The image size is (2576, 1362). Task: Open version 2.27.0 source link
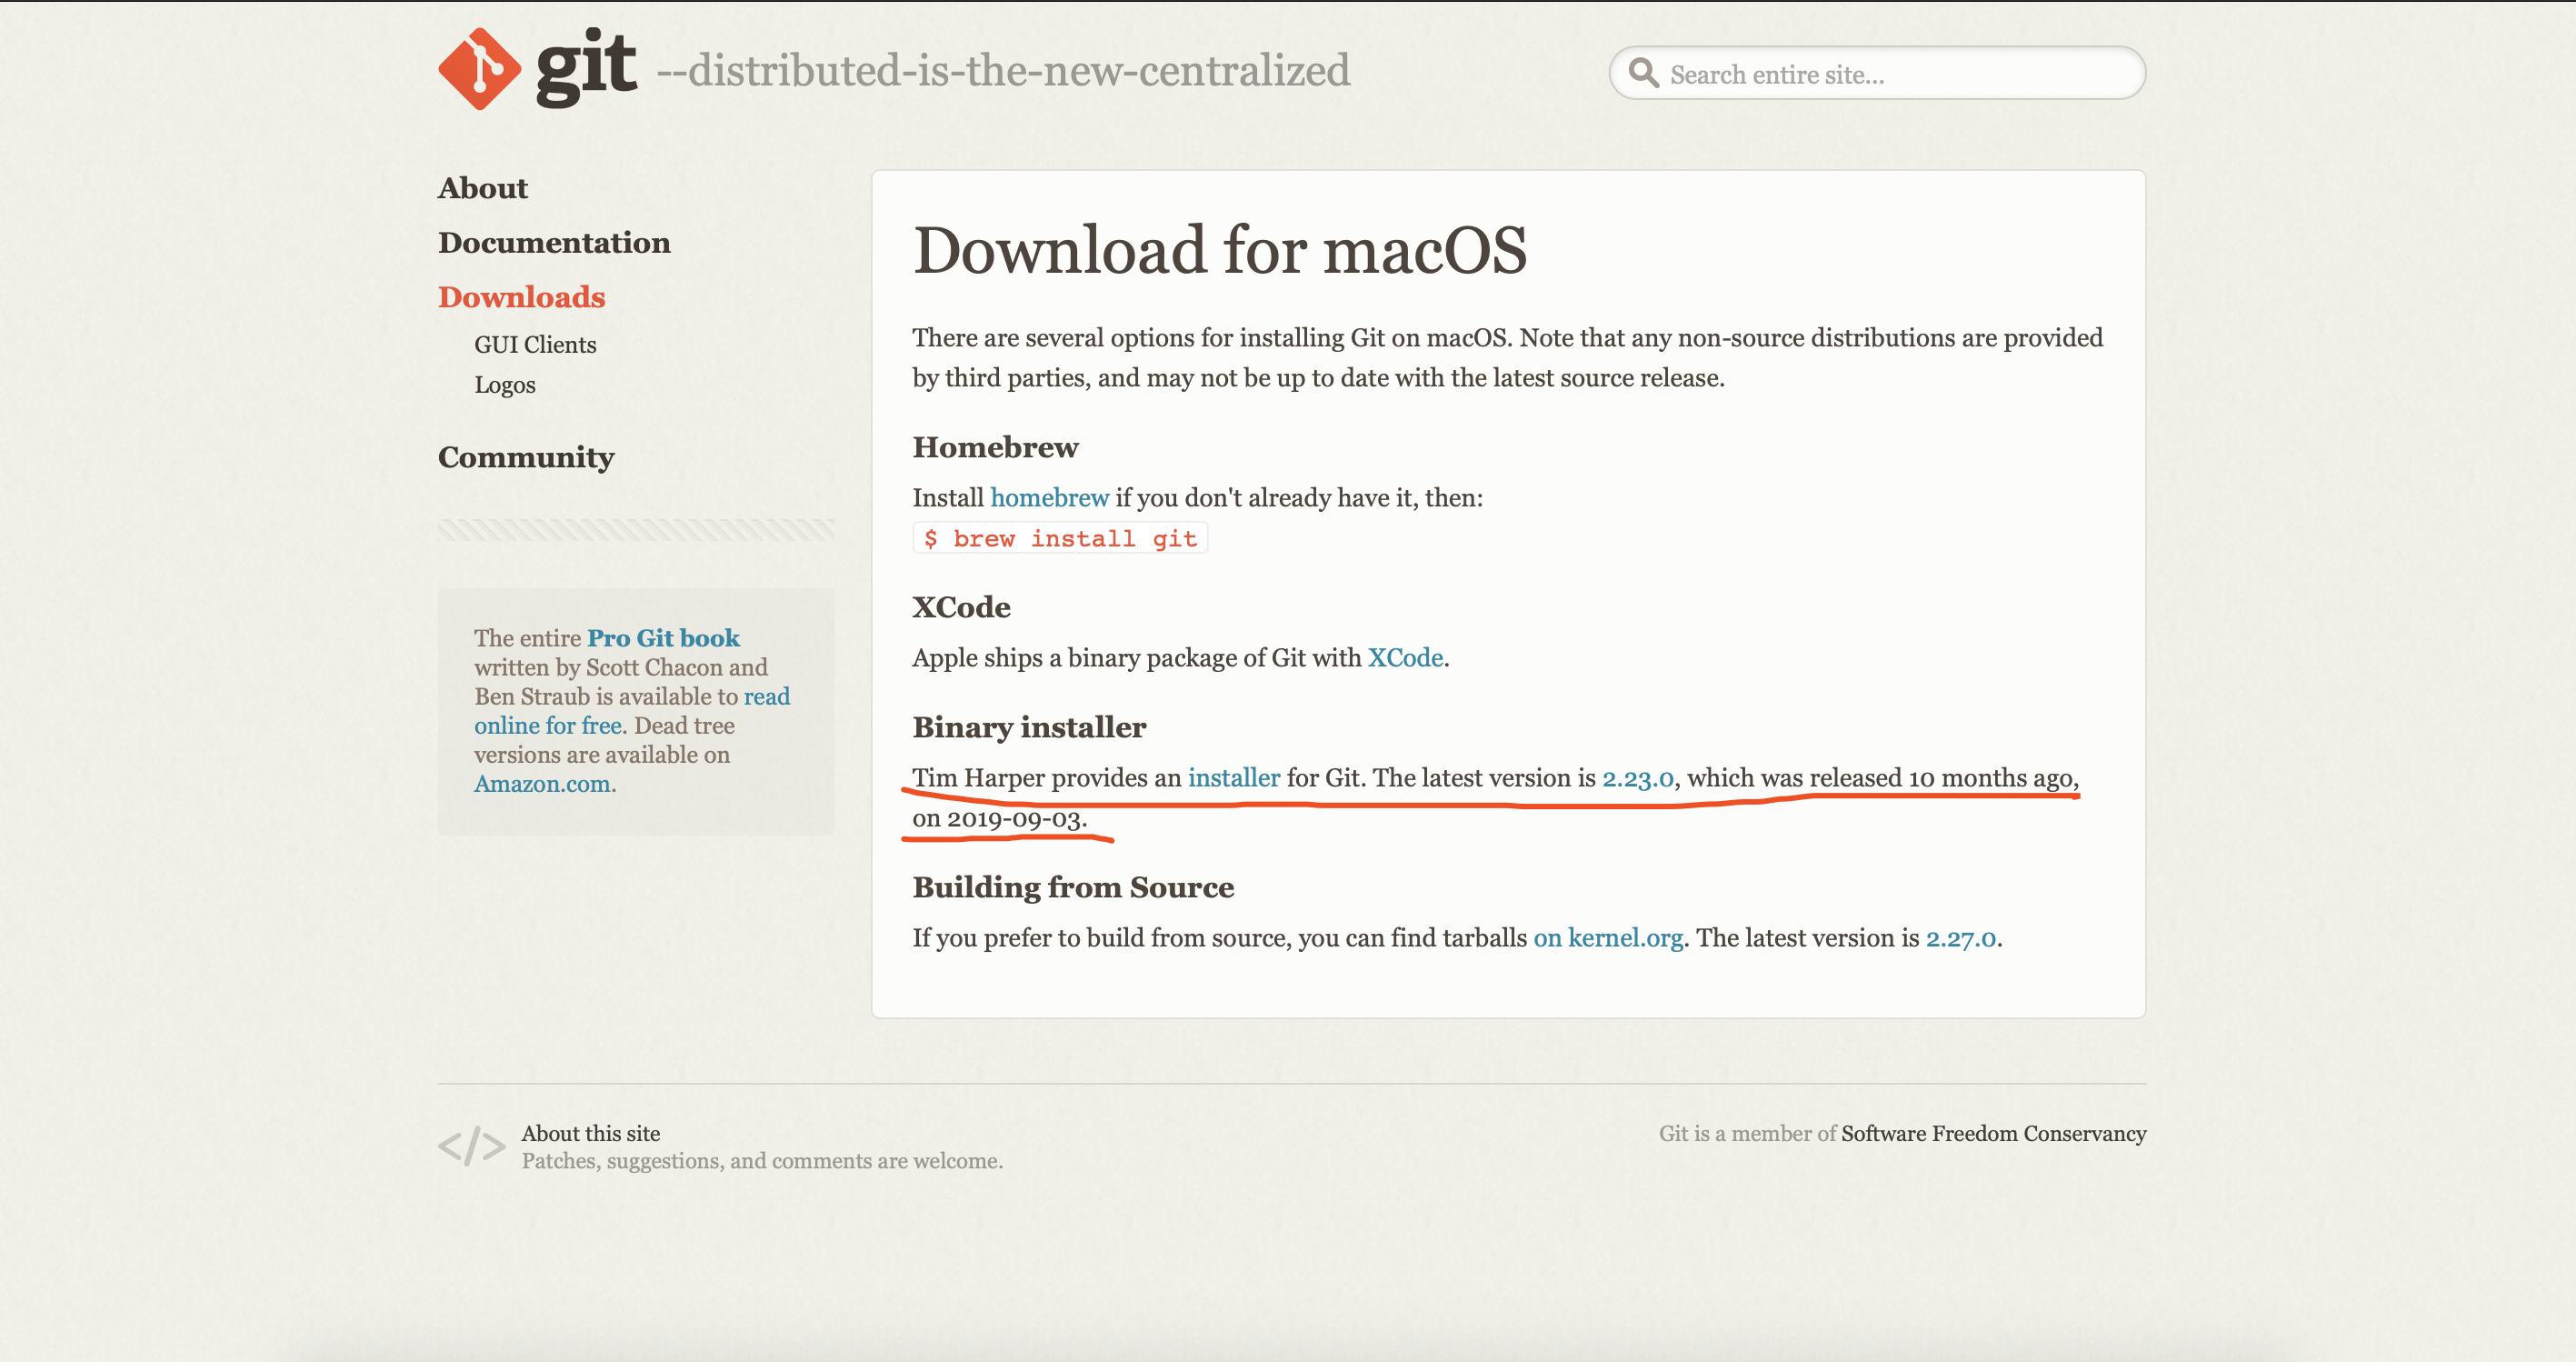pyautogui.click(x=1960, y=938)
